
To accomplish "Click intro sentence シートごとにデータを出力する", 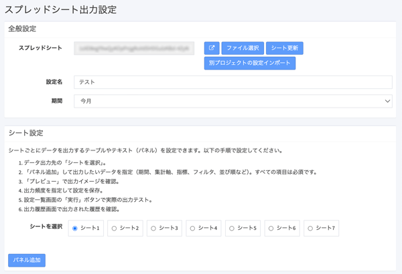I will click(x=145, y=150).
